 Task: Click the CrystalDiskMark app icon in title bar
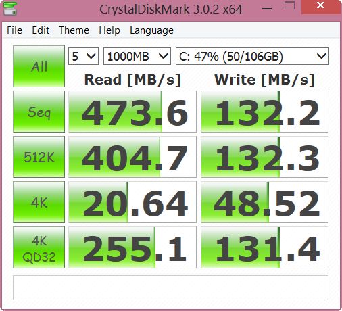[10, 8]
